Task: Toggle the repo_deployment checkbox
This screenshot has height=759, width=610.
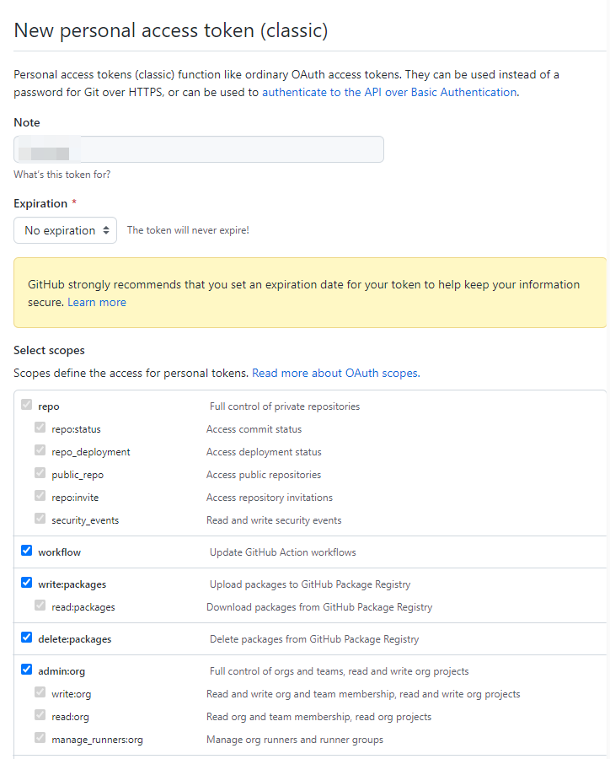Action: point(40,450)
